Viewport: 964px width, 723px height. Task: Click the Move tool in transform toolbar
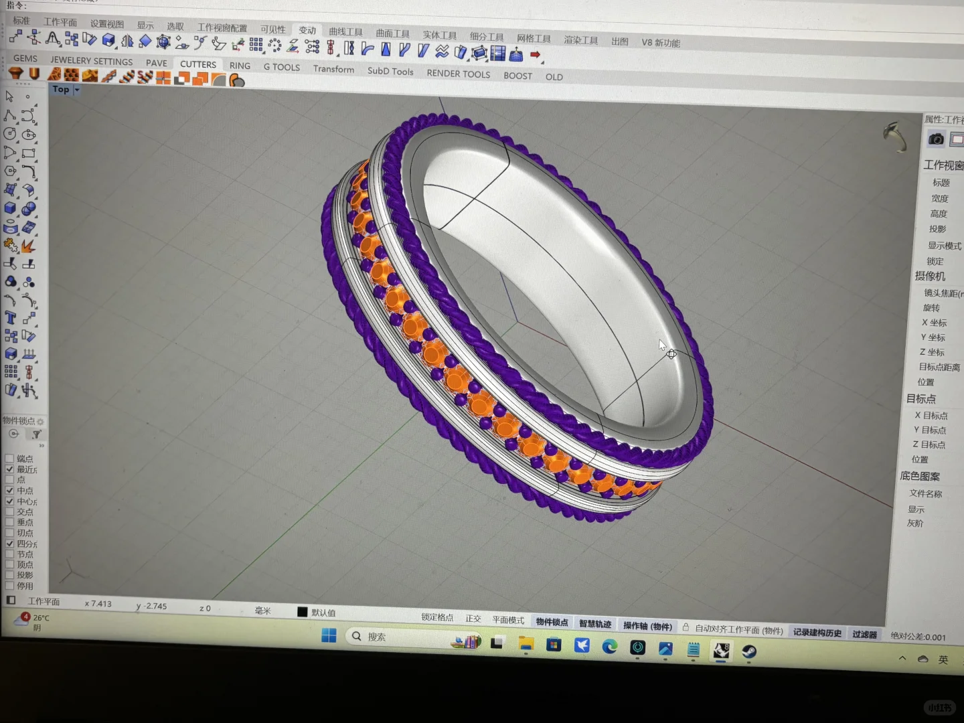(16, 37)
